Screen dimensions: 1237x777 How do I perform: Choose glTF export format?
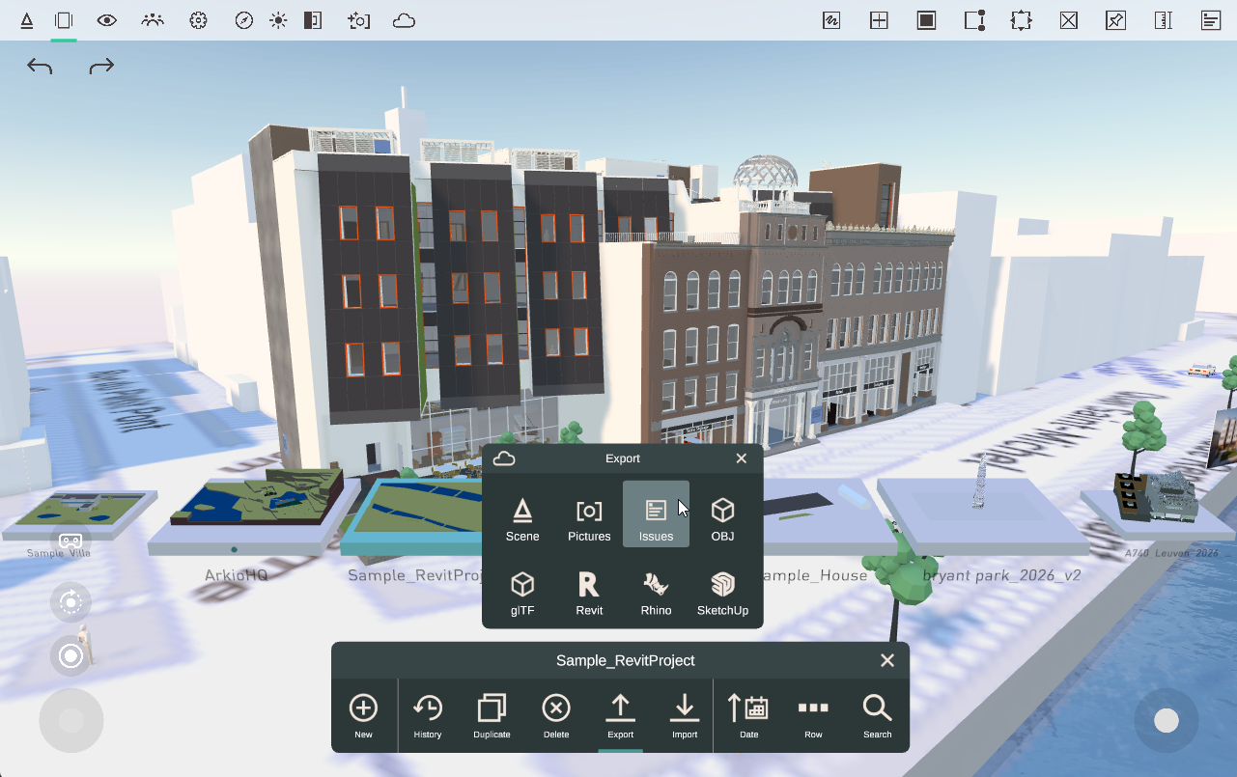(x=522, y=594)
